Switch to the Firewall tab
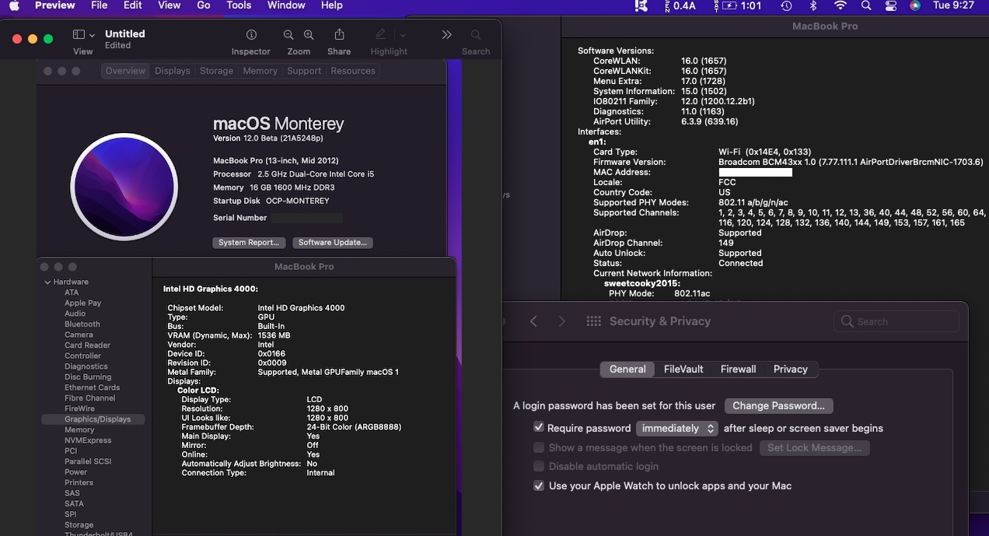Screen dimensions: 989x536 point(738,369)
